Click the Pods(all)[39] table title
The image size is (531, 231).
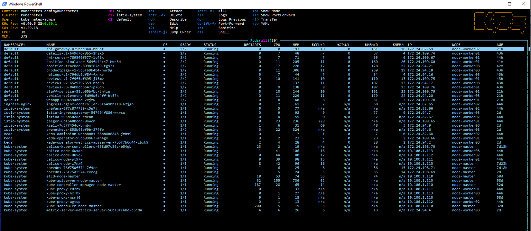pos(264,40)
